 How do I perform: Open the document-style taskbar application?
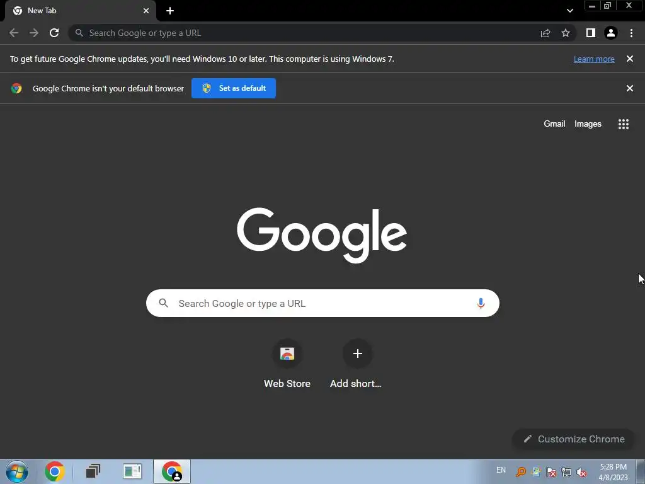pos(132,471)
